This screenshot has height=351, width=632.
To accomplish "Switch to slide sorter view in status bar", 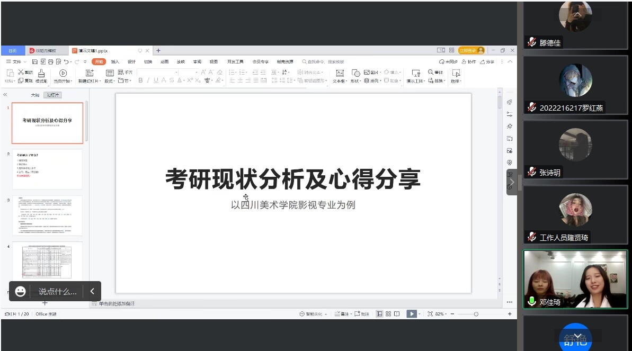I will point(388,314).
